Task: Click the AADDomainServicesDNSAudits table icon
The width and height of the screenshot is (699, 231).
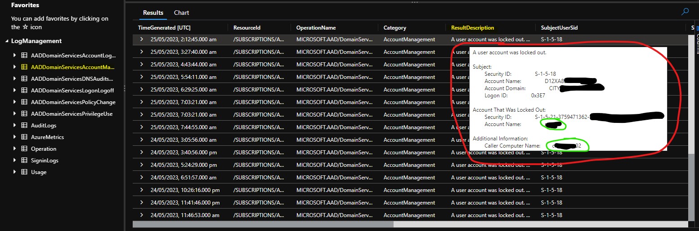Action: click(24, 78)
